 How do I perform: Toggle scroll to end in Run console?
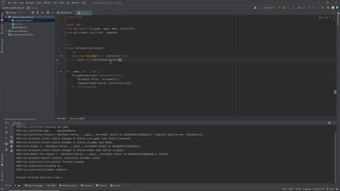point(12,142)
